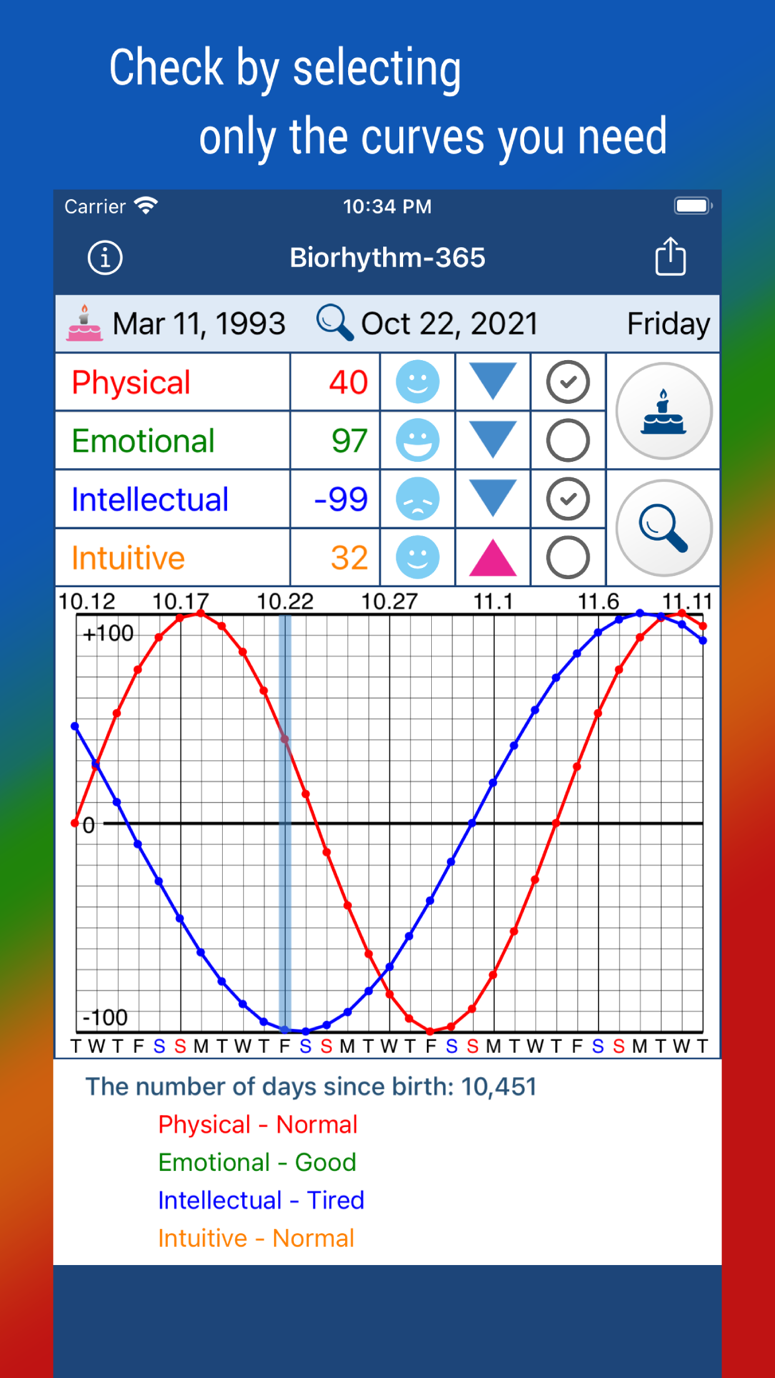775x1378 pixels.
Task: Tap the Intuitive value 32
Action: click(349, 558)
